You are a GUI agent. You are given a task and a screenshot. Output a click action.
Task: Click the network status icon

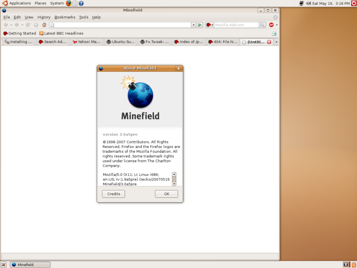[302, 4]
